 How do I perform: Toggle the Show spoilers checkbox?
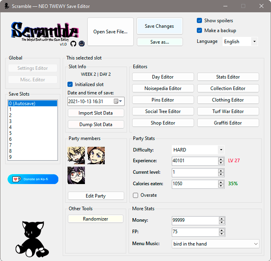[x=199, y=21]
